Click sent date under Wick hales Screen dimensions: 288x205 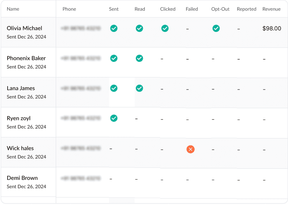(x=26, y=157)
